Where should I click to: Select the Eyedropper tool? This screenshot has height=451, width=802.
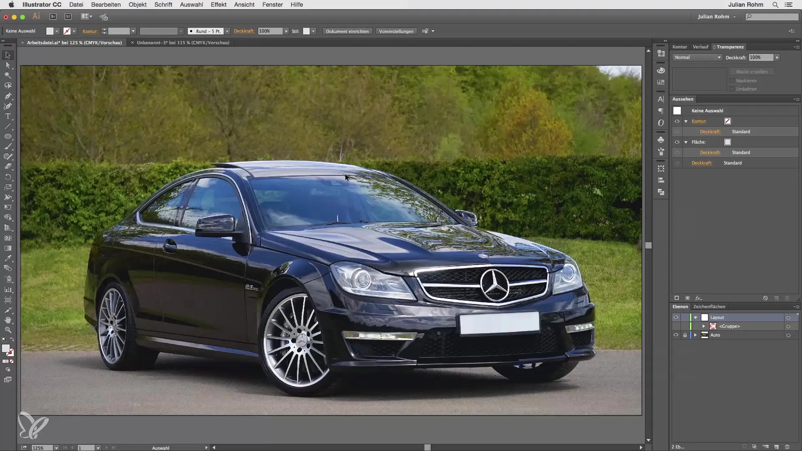[8, 258]
